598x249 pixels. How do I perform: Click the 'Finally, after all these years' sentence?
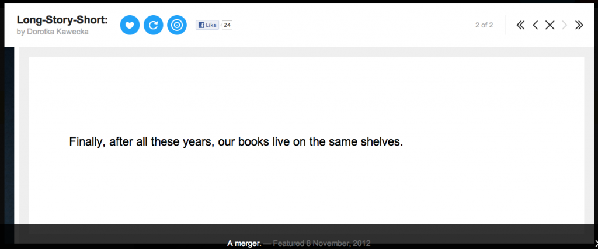point(236,141)
